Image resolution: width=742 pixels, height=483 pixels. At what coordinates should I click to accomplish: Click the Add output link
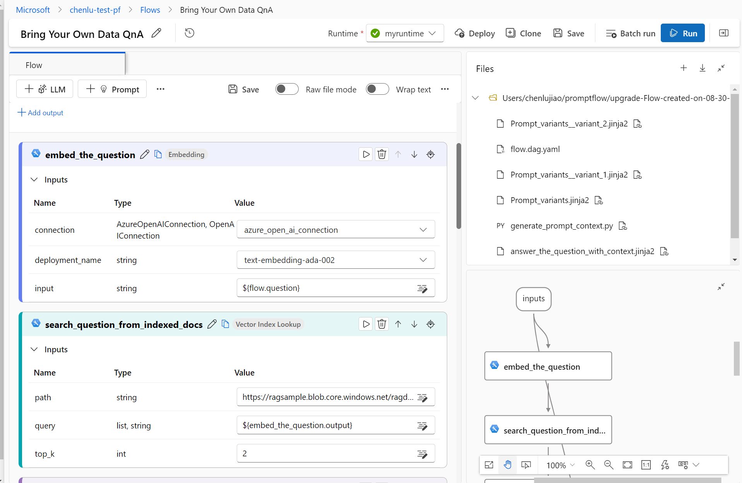coord(41,113)
